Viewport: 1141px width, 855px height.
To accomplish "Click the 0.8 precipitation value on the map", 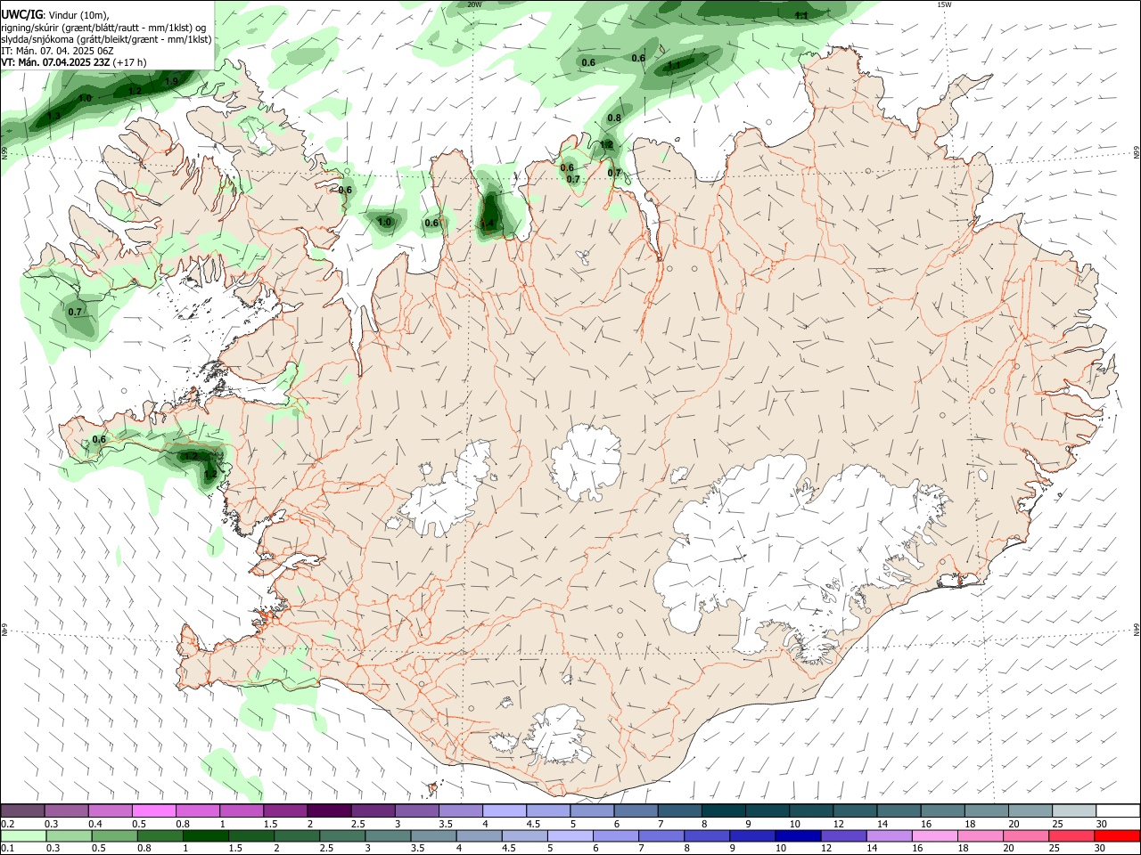I will click(x=614, y=118).
